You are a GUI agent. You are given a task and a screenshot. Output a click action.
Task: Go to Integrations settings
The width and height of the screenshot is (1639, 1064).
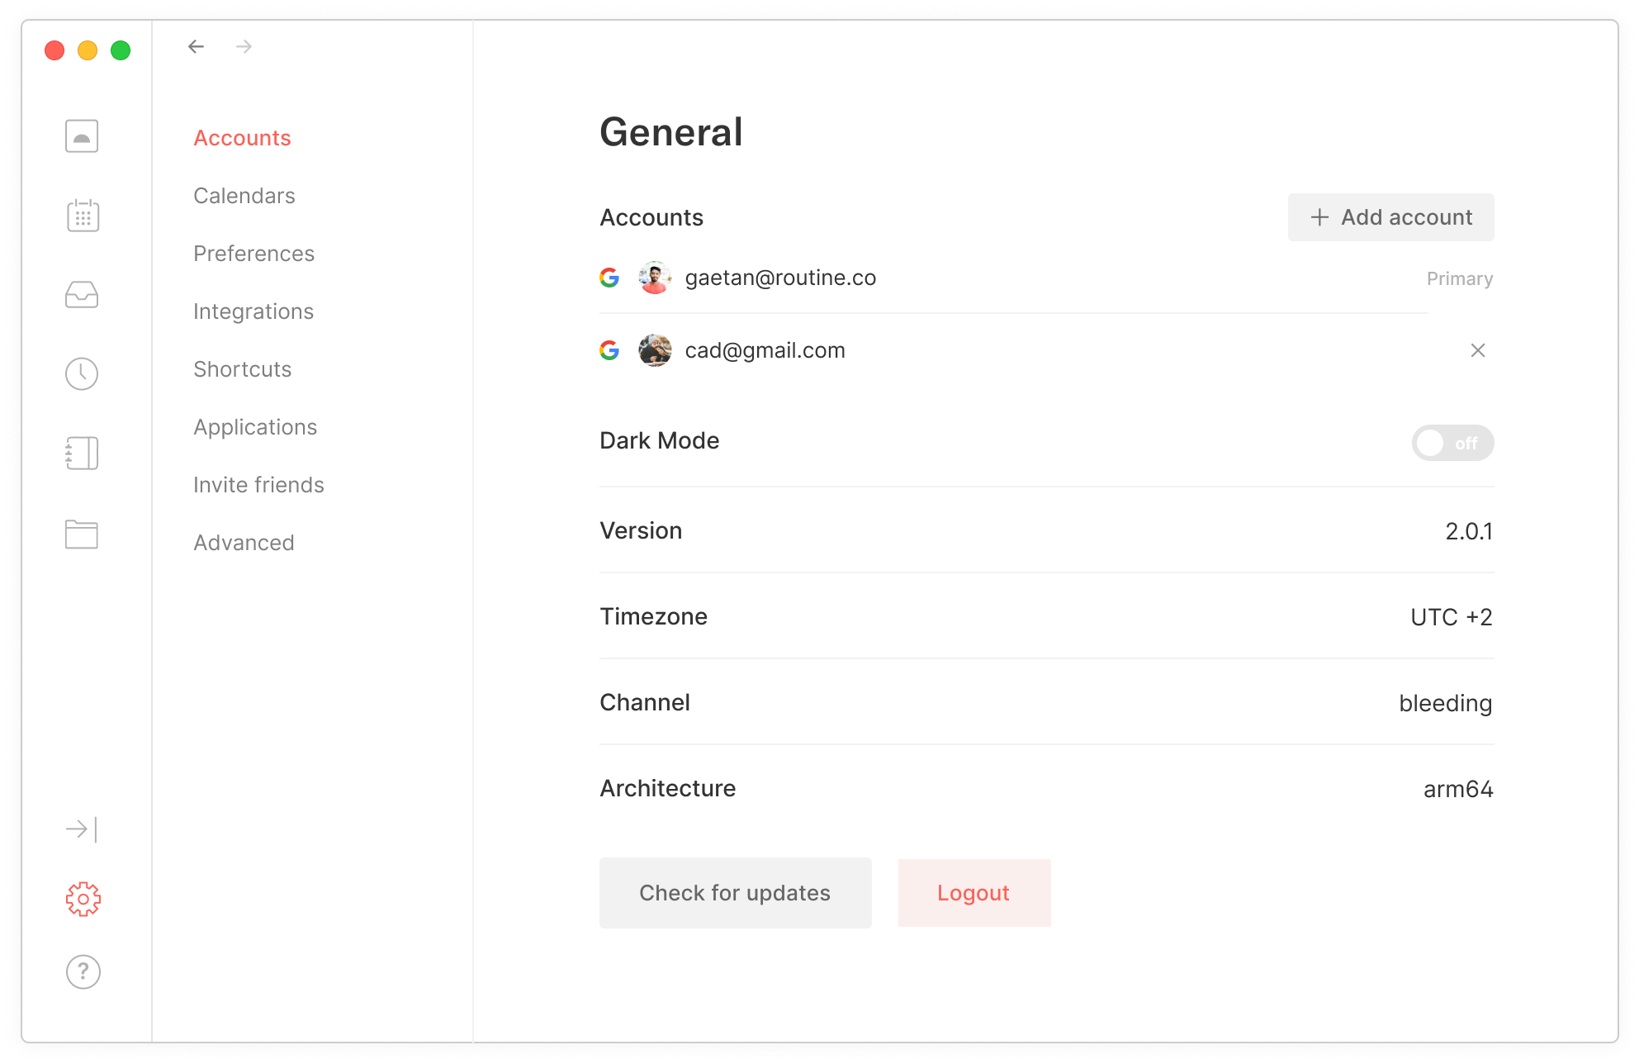tap(253, 311)
